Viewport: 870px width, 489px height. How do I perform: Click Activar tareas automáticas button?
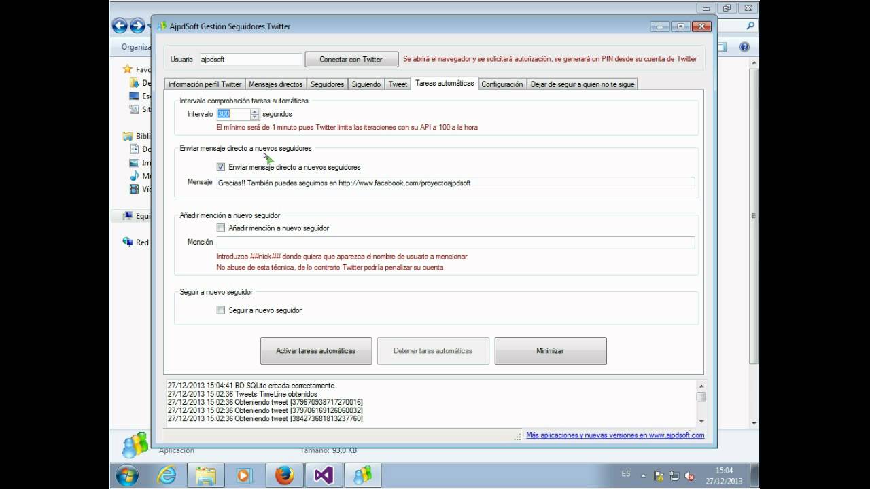tap(316, 351)
